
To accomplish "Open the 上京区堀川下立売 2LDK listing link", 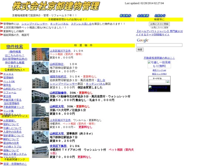I will (x=60, y=51).
